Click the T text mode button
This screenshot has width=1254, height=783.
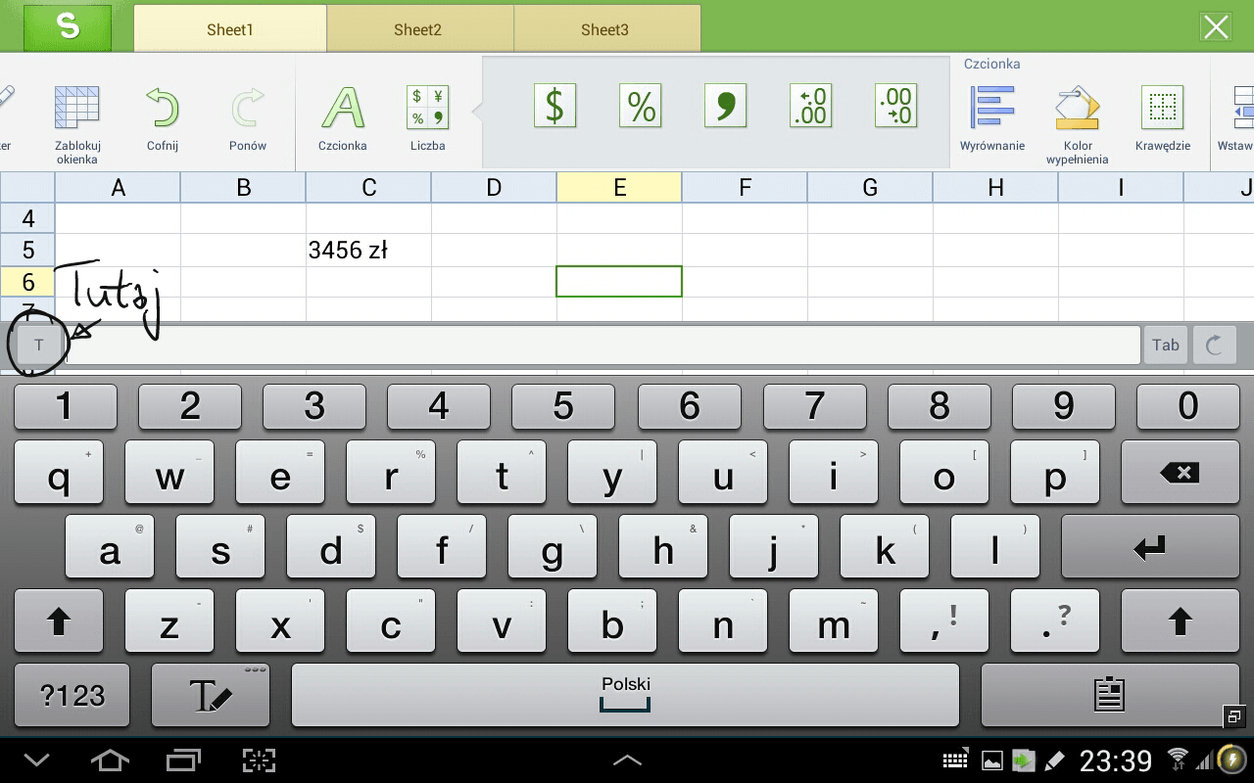tap(39, 345)
